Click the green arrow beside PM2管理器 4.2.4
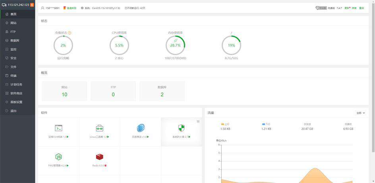375x183 pixels. point(68,165)
